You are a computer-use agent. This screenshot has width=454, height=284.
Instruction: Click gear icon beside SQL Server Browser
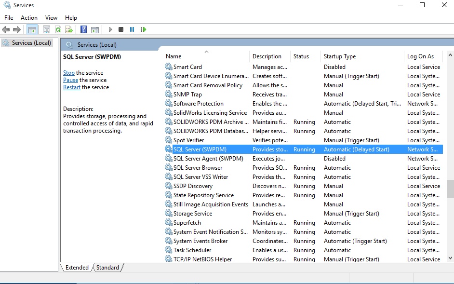pos(169,167)
